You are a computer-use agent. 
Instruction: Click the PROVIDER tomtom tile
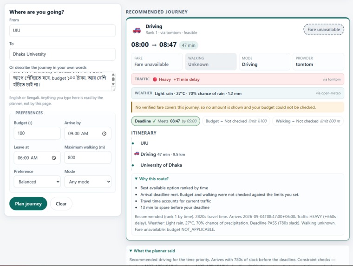click(318, 62)
